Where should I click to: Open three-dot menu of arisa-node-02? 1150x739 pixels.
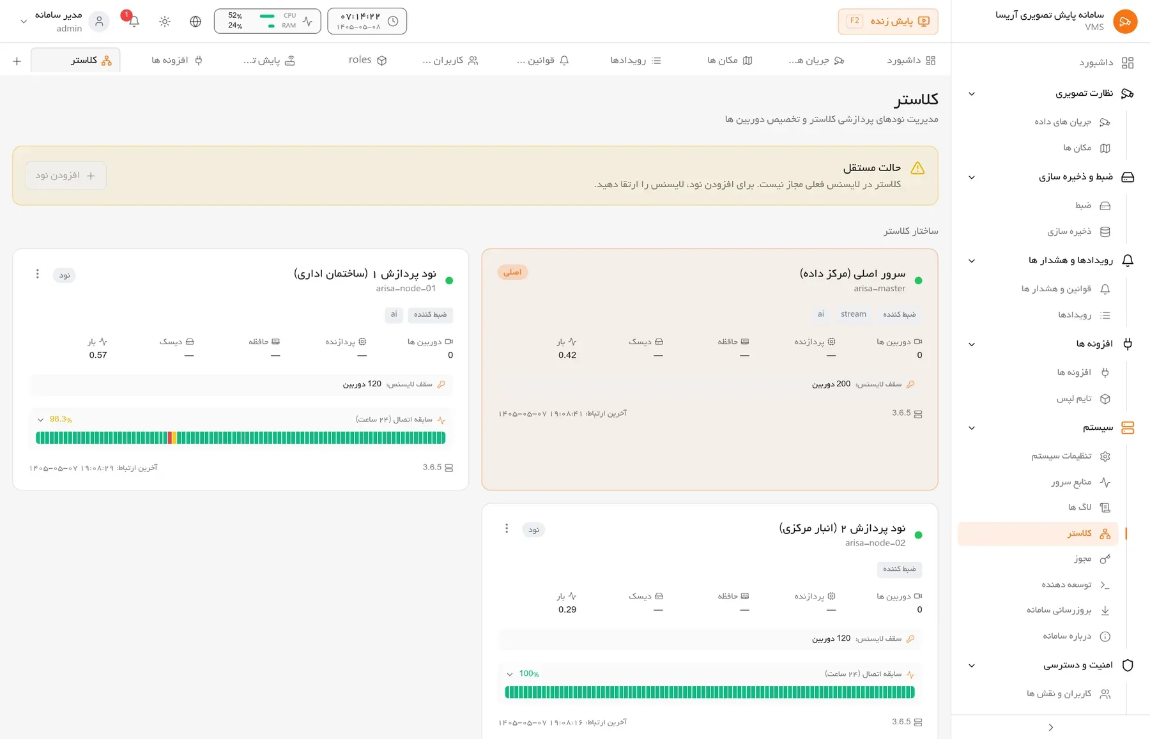point(507,528)
